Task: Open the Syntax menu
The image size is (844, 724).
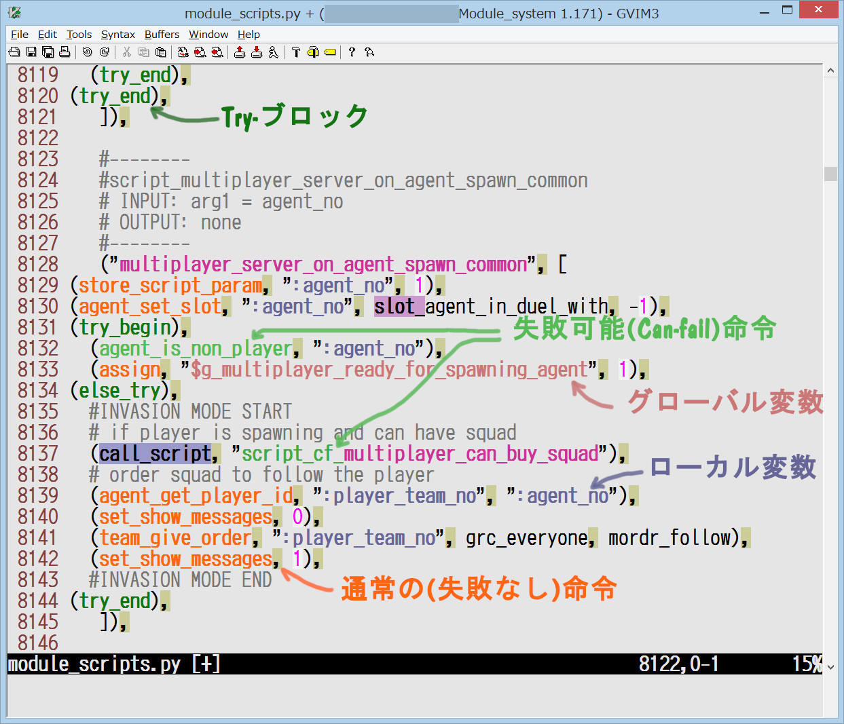Action: click(117, 35)
